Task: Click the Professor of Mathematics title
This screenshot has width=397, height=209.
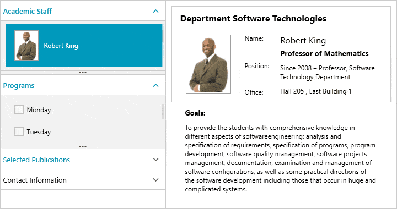Action: point(324,53)
